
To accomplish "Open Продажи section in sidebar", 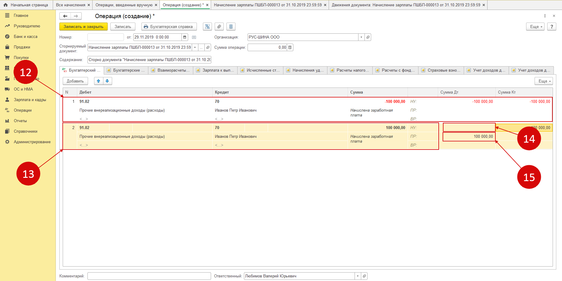I will [x=22, y=47].
